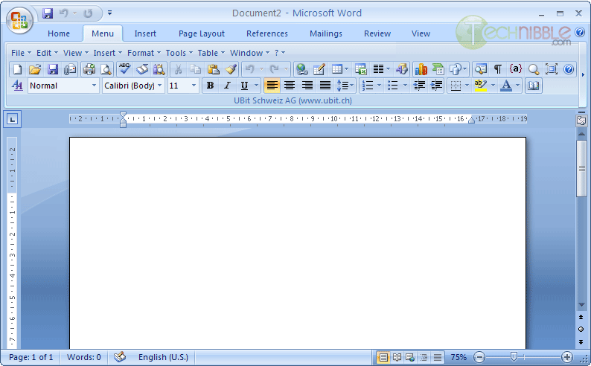Toggle Center alignment
The width and height of the screenshot is (591, 366).
(290, 86)
